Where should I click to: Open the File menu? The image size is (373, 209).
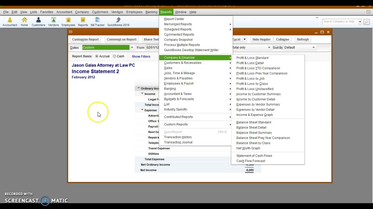tap(6, 12)
